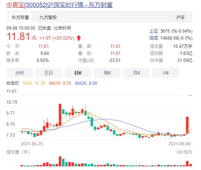Select the 周K chart tab

107,73
